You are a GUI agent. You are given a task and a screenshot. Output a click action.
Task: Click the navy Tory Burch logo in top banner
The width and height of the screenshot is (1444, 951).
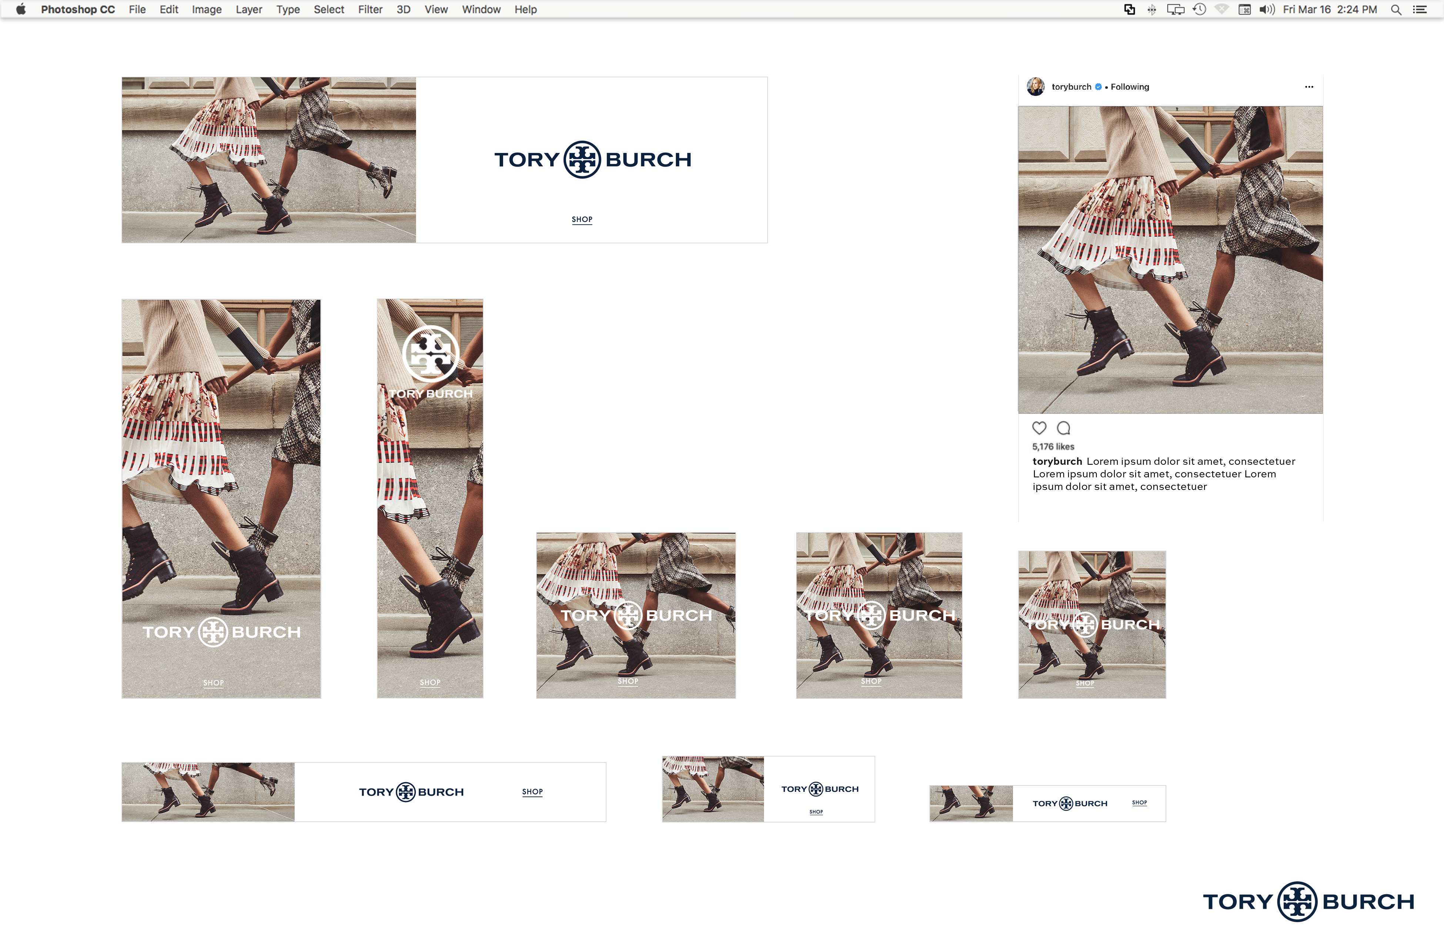tap(593, 160)
